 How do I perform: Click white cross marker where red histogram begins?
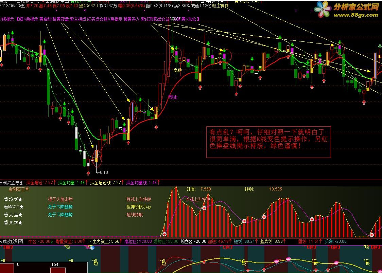click(164, 234)
